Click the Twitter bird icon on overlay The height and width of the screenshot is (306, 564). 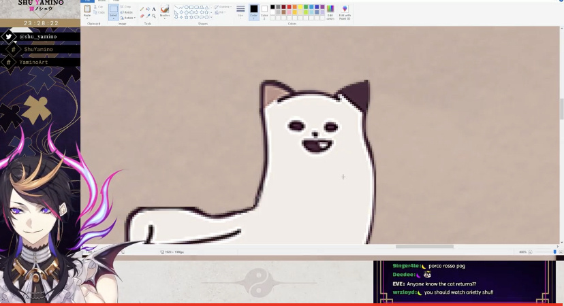(9, 36)
